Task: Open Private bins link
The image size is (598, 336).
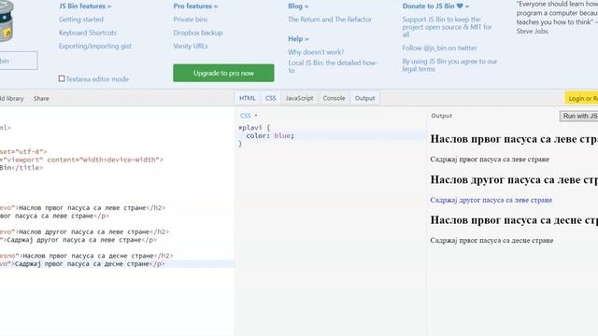Action: tap(191, 20)
